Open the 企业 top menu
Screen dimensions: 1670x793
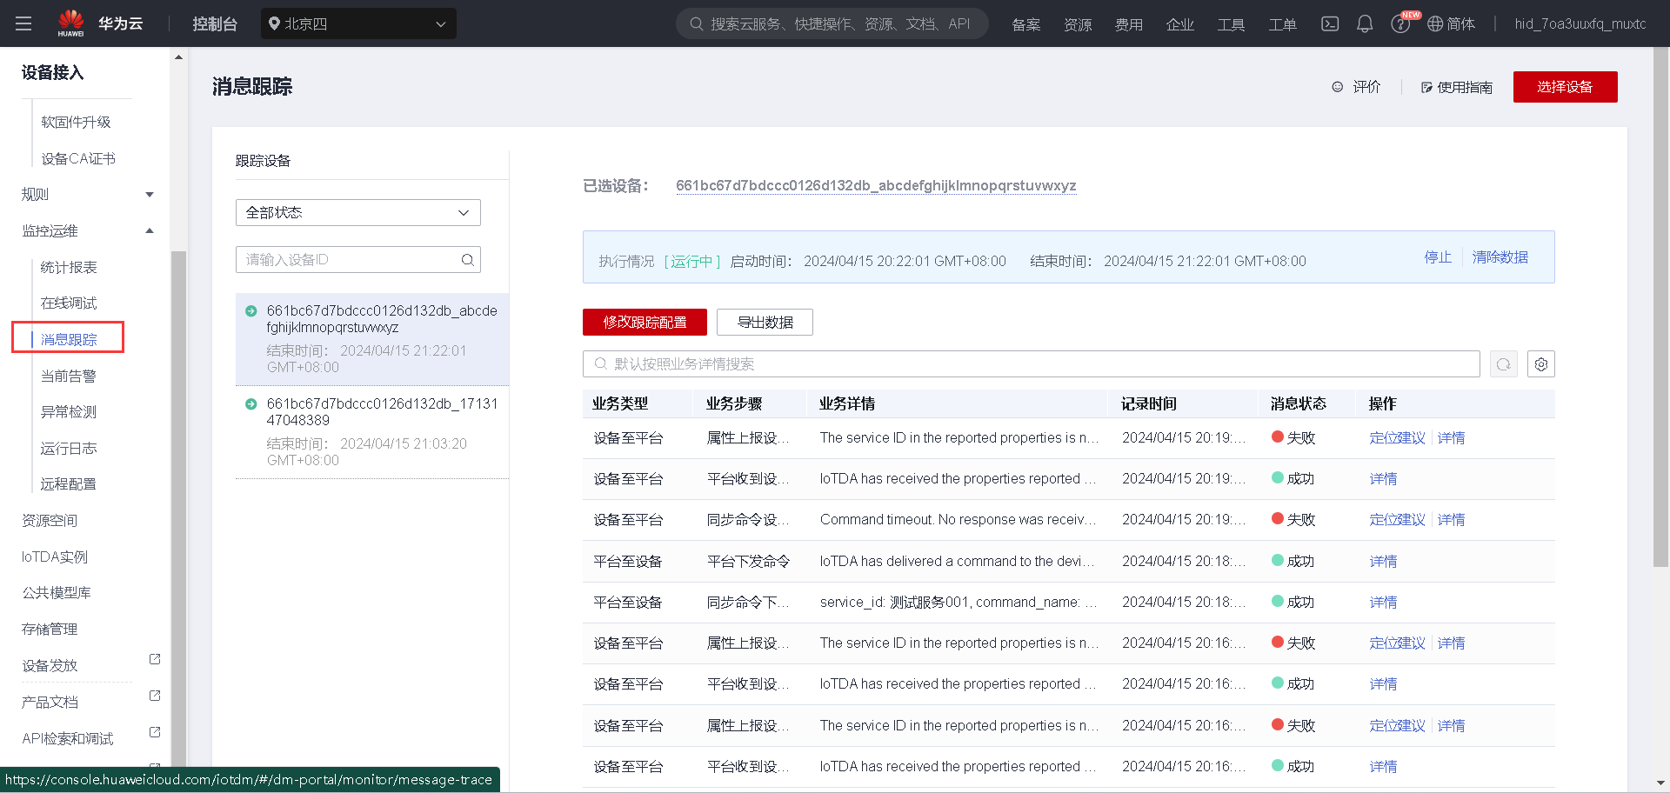pos(1180,24)
